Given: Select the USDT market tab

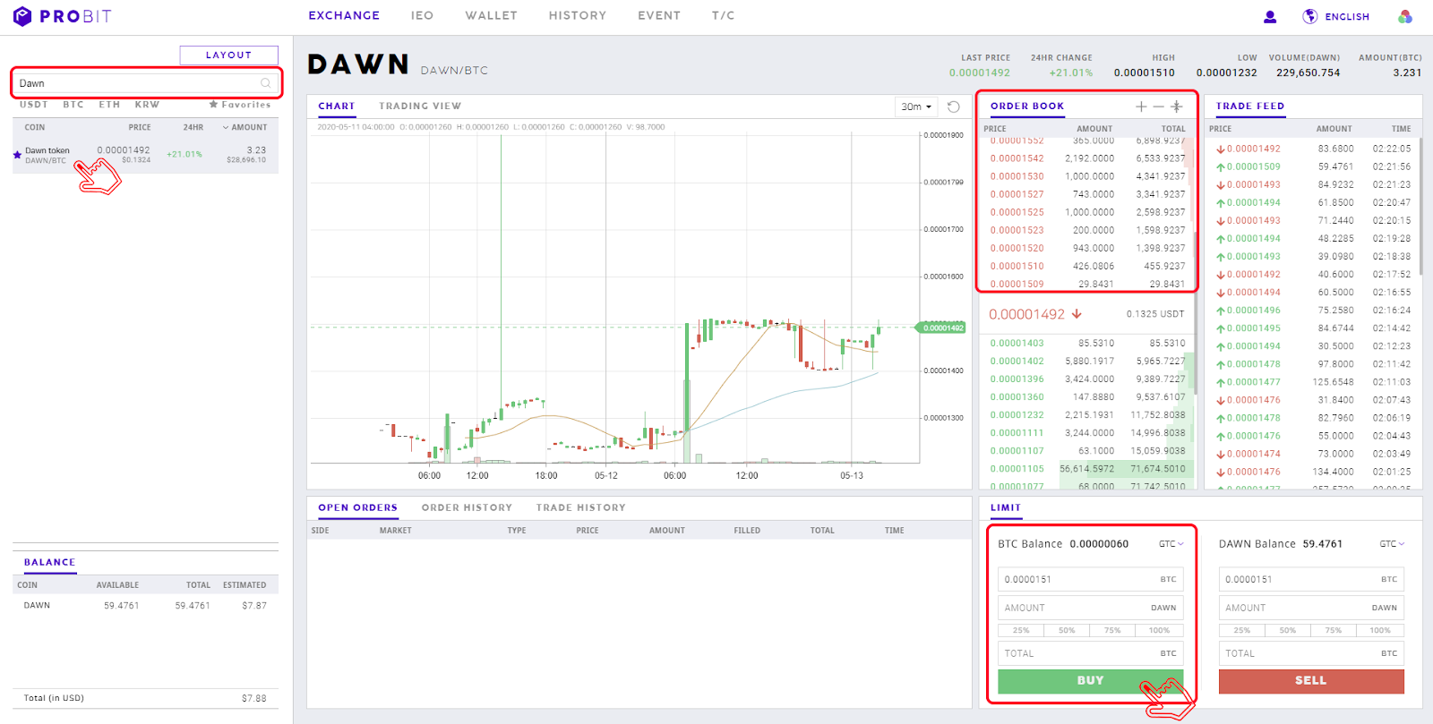Looking at the screenshot, I should click(34, 105).
